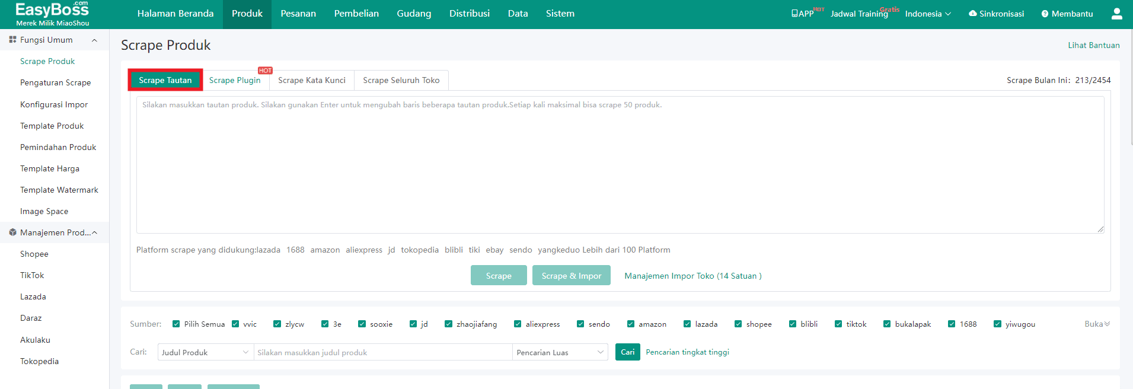
Task: Collapse the Manajemen Produk section chevron
Action: pyautogui.click(x=94, y=232)
